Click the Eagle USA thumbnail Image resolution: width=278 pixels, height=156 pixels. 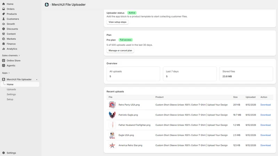click(112, 135)
